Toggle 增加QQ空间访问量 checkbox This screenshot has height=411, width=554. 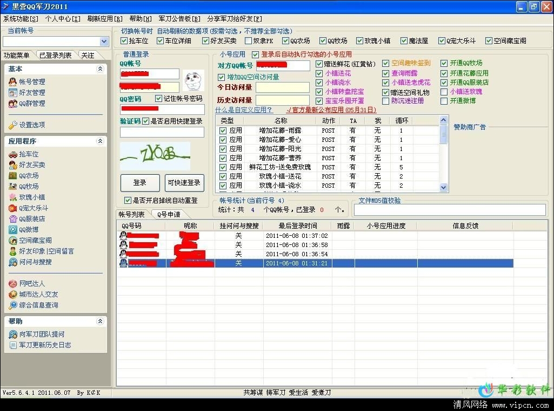click(x=221, y=77)
